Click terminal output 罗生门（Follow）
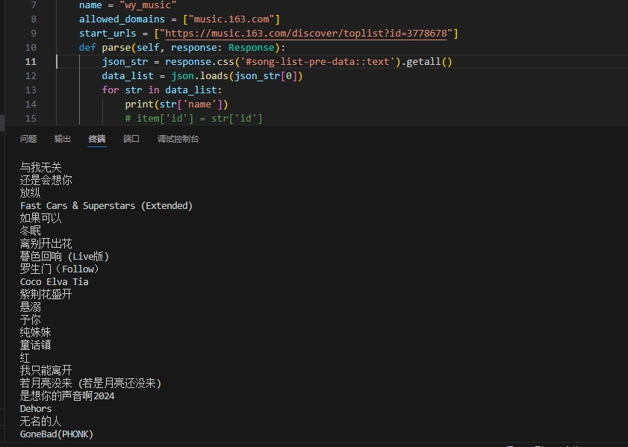This screenshot has width=628, height=447. coord(59,269)
